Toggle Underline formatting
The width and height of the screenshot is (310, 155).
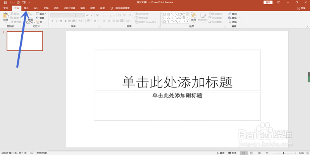(x=61, y=21)
